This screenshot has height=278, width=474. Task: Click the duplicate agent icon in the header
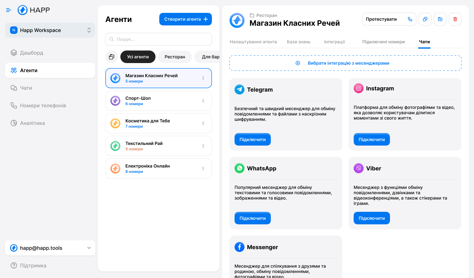point(425,19)
